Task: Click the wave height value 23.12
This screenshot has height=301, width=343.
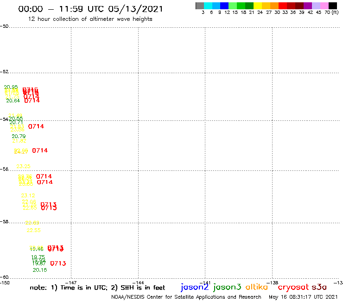Action: point(28,195)
